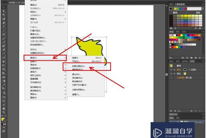Expand the 切片(S) submenu arrow
Viewport: 206px width, 138px height.
click(65, 49)
